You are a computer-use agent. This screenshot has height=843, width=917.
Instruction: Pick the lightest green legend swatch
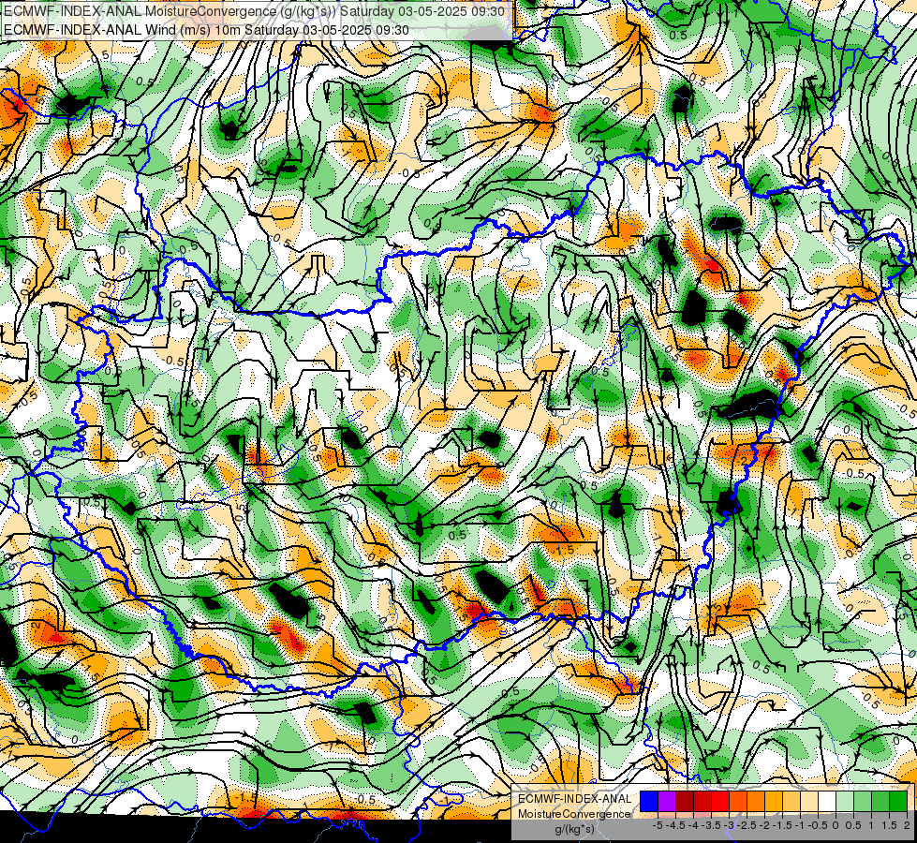(x=845, y=801)
